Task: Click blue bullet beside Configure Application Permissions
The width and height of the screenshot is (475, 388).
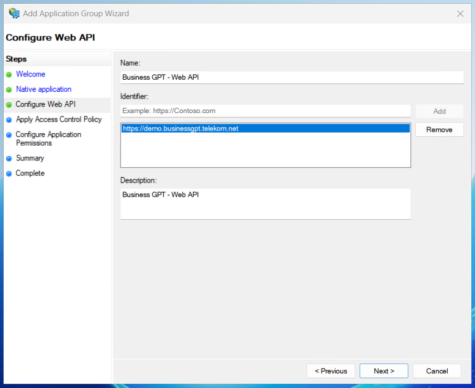Action: 9,135
